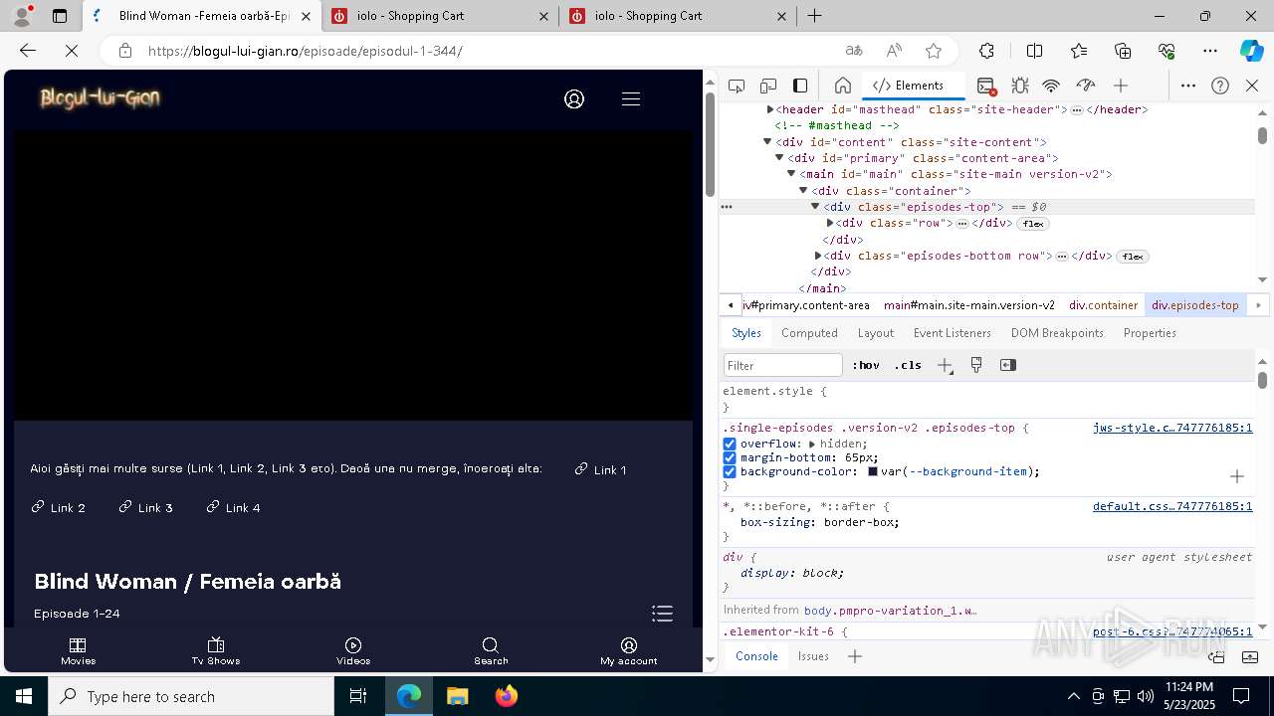Toggle :hov element state panel
The width and height of the screenshot is (1274, 716).
pyautogui.click(x=866, y=365)
